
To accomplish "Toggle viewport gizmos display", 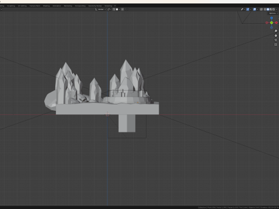I will click(x=248, y=9).
